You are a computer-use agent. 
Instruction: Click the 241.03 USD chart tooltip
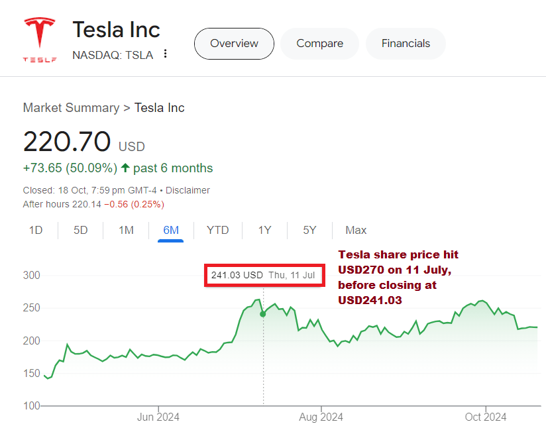click(263, 275)
